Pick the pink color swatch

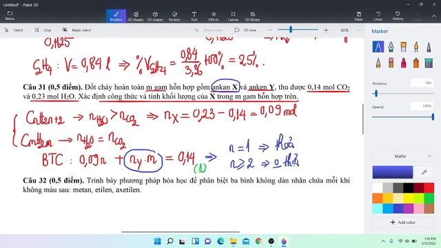pyautogui.click(x=418, y=208)
